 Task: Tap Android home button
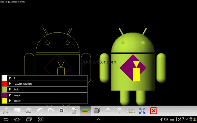tap(17, 119)
